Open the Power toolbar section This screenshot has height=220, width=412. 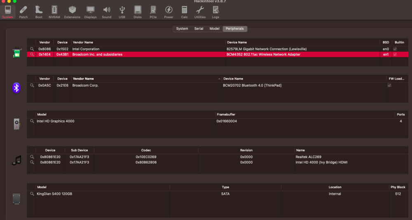point(169,12)
